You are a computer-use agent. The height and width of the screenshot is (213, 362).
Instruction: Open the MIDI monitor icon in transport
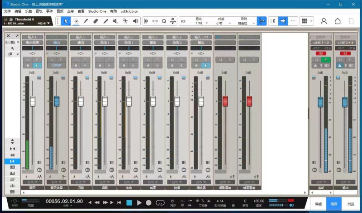coord(15,201)
